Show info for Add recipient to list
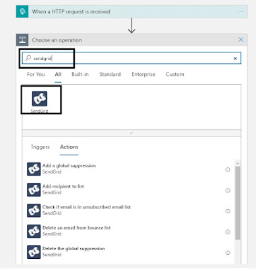Viewport: 256px width, 269px height. pyautogui.click(x=228, y=190)
